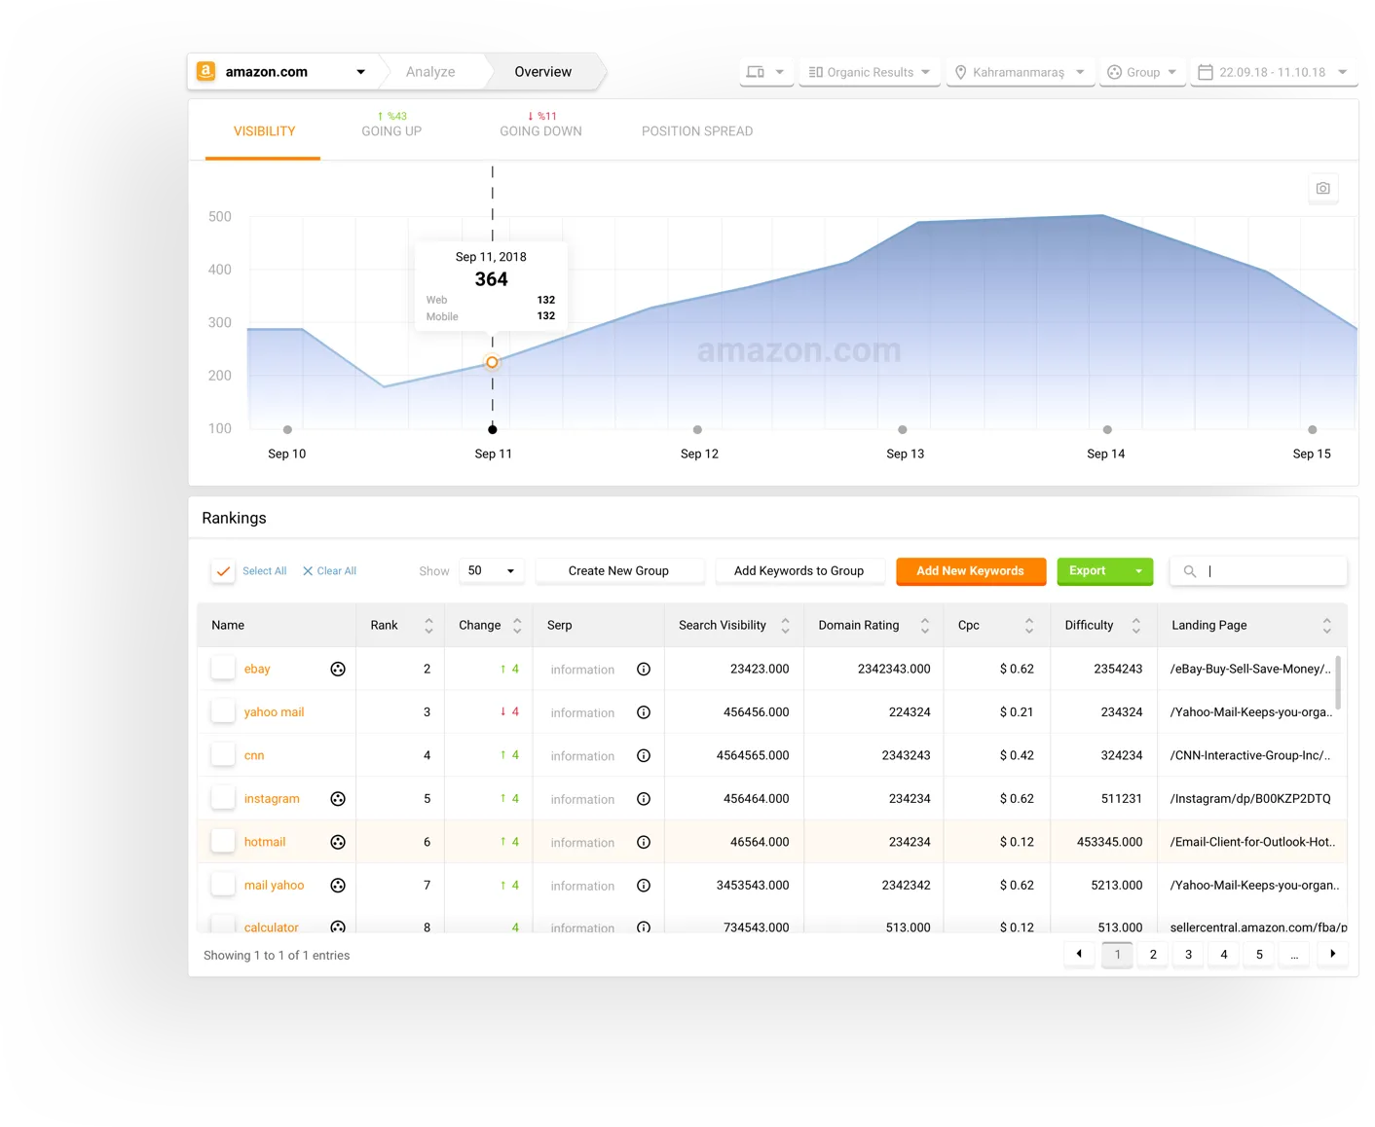Switch to the Going Down tab
This screenshot has width=1375, height=1127.
click(540, 125)
